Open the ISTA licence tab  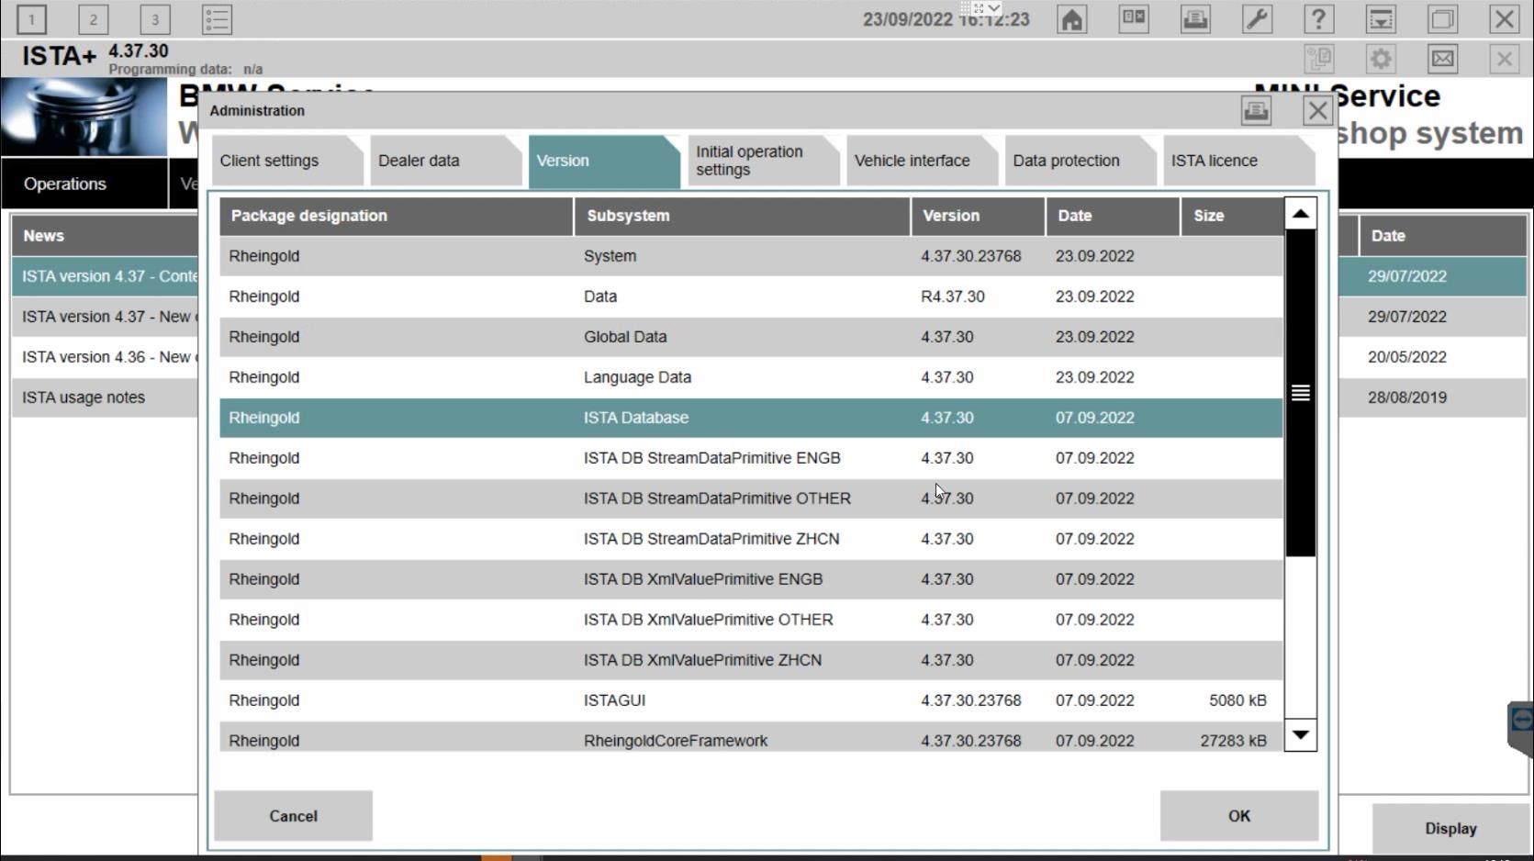(x=1237, y=161)
